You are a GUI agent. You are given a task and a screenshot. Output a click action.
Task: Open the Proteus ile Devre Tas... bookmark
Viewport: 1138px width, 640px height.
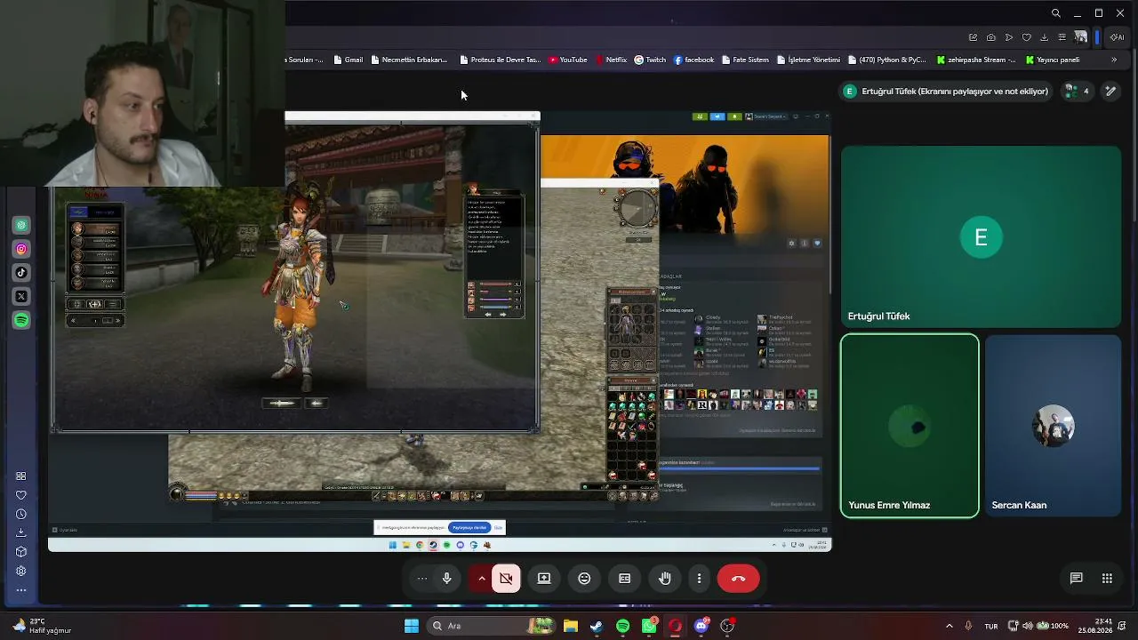point(500,60)
